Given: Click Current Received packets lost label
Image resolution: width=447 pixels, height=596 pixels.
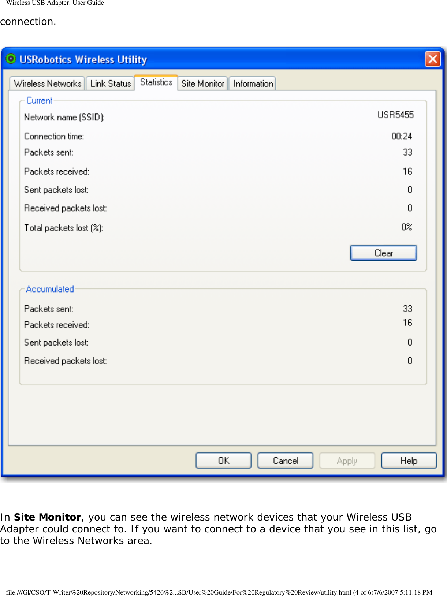Looking at the screenshot, I should 66,208.
